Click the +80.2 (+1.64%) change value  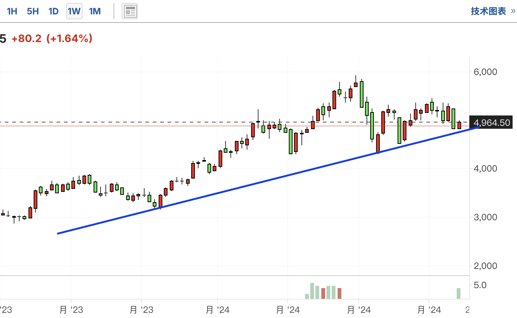[x=52, y=38]
